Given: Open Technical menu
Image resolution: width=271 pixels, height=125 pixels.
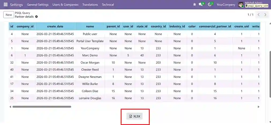Looking at the screenshot, I should pos(108,5).
